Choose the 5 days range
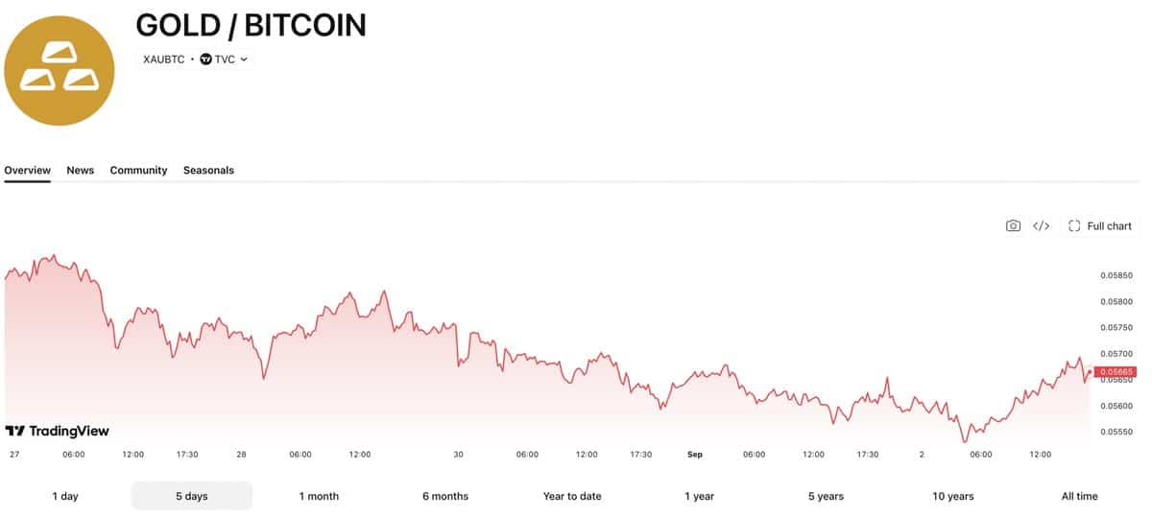 click(192, 496)
